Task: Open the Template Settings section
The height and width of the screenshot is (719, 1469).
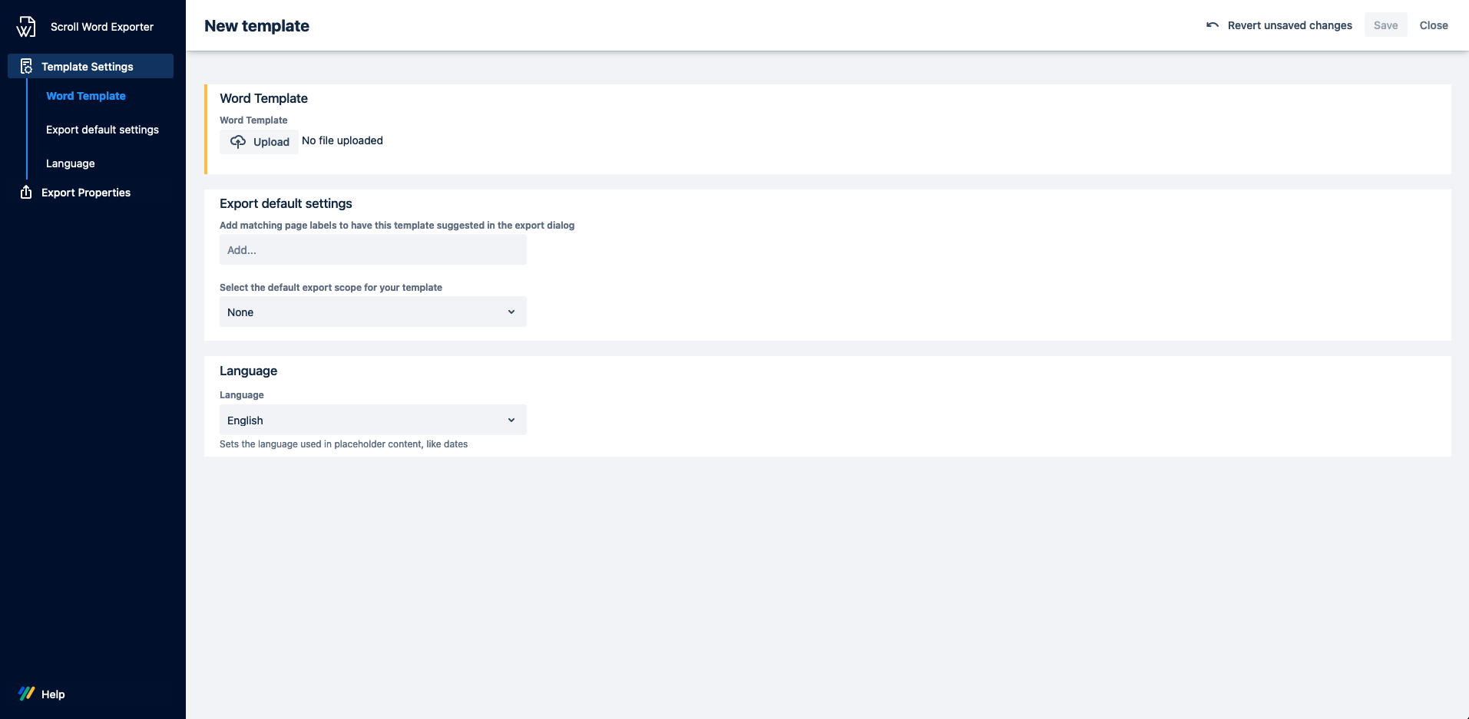Action: (x=88, y=67)
